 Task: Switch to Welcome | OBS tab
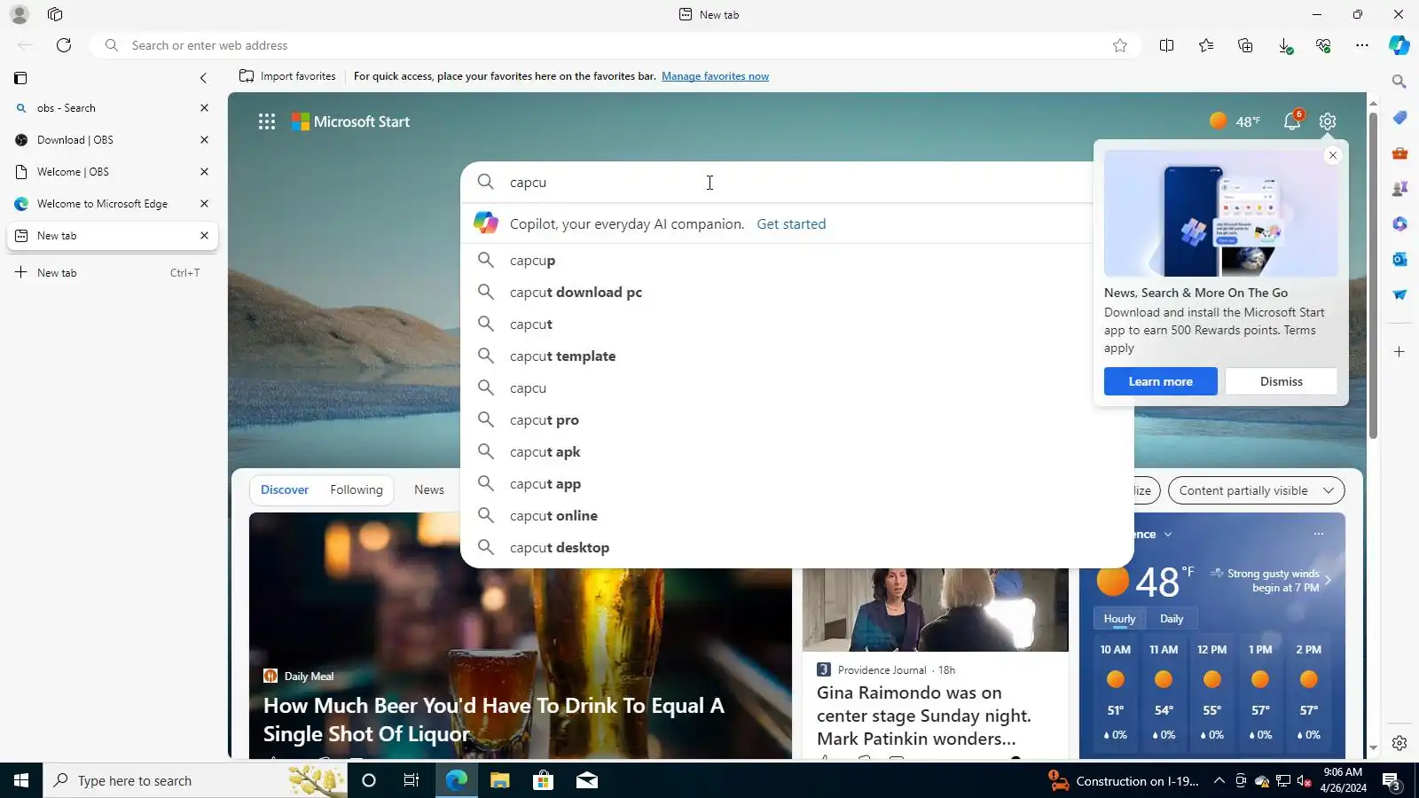(x=113, y=172)
